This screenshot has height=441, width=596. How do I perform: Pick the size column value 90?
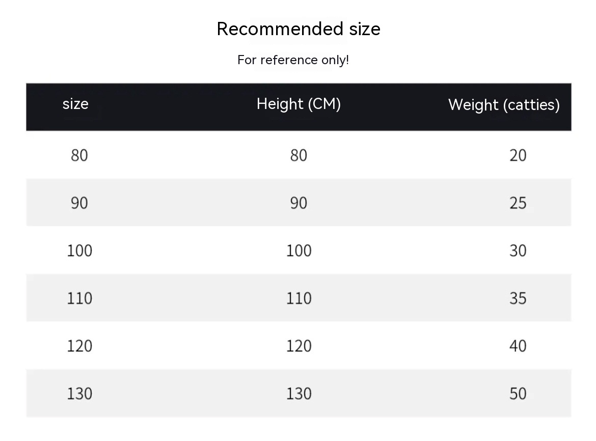coord(79,203)
